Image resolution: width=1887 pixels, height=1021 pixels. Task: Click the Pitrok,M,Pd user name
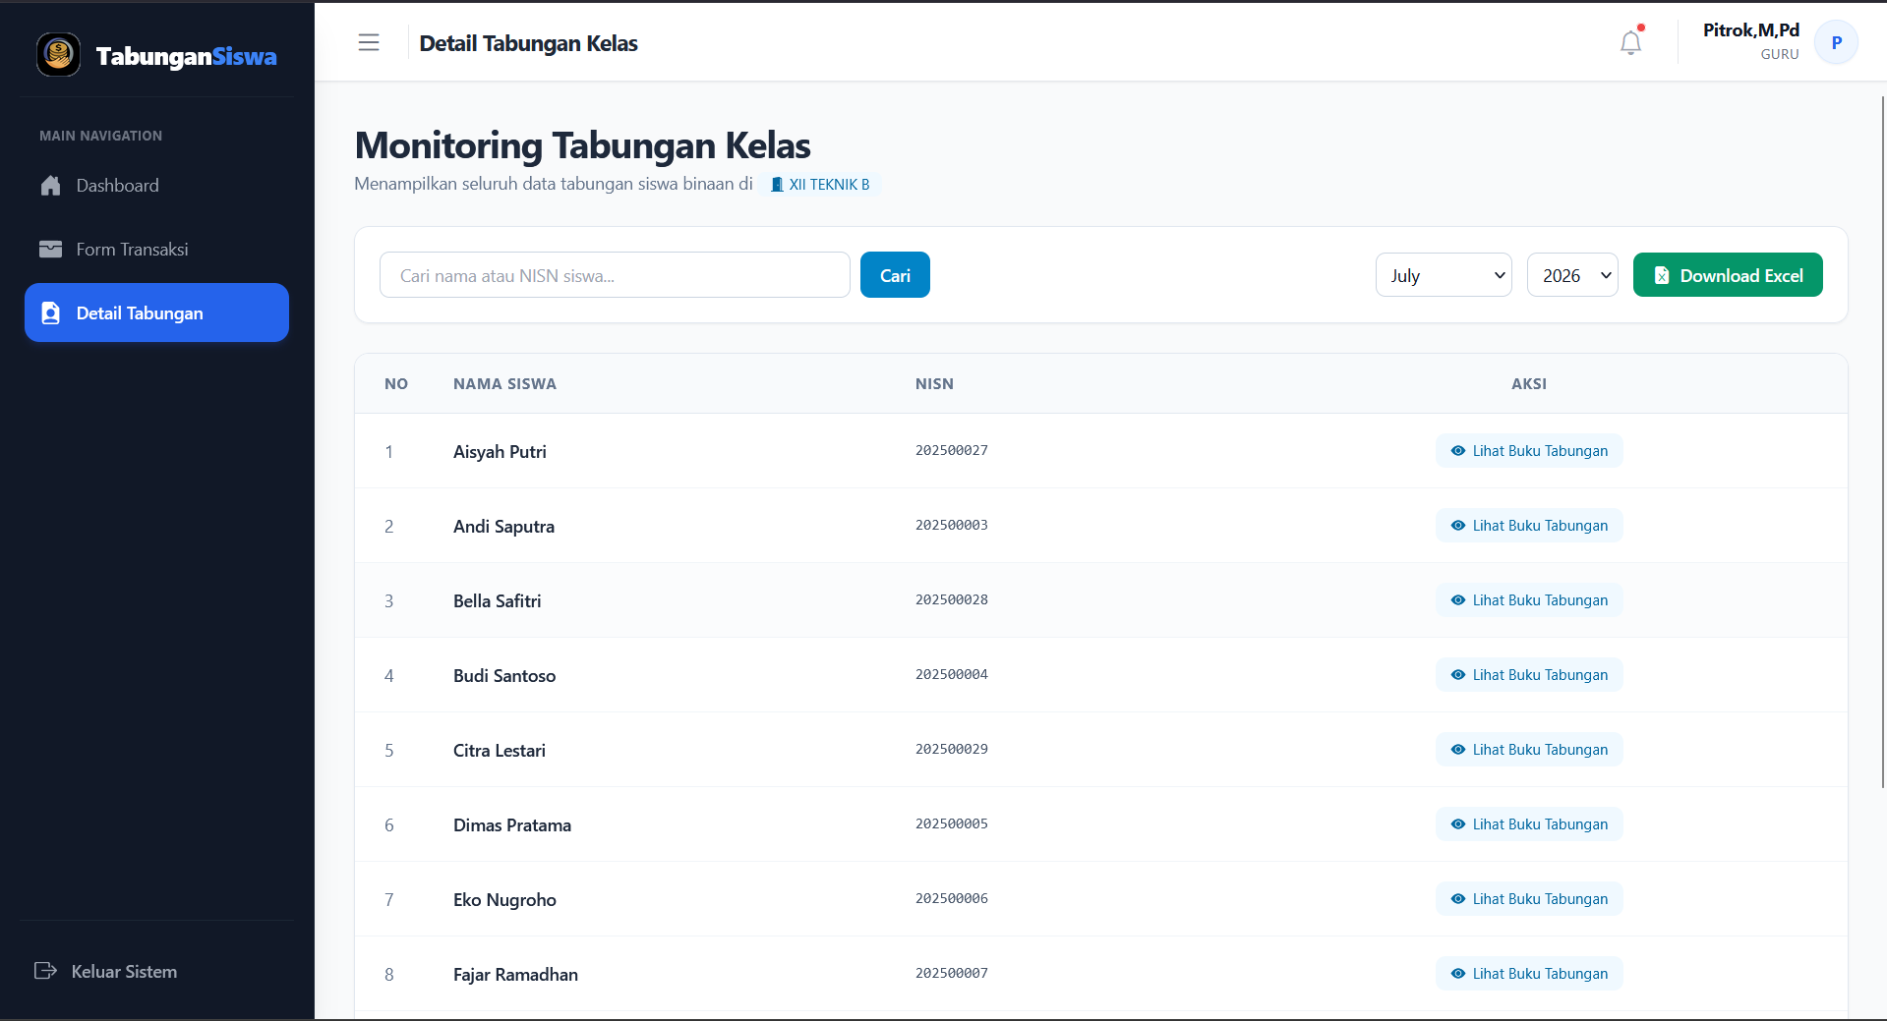(1750, 30)
